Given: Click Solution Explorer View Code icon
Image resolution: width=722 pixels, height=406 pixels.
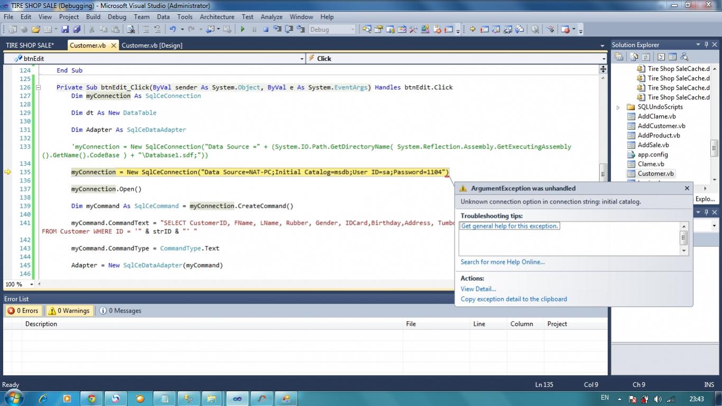Looking at the screenshot, I should pyautogui.click(x=661, y=57).
